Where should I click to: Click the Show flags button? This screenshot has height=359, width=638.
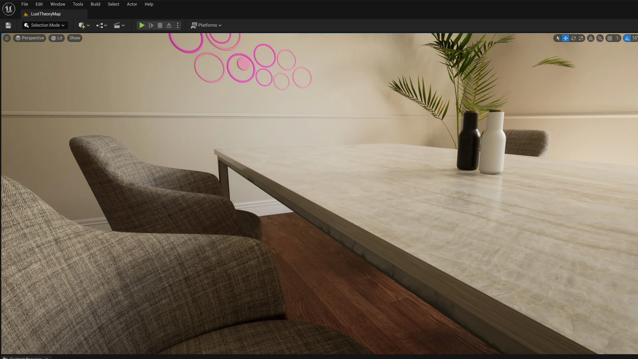click(75, 38)
